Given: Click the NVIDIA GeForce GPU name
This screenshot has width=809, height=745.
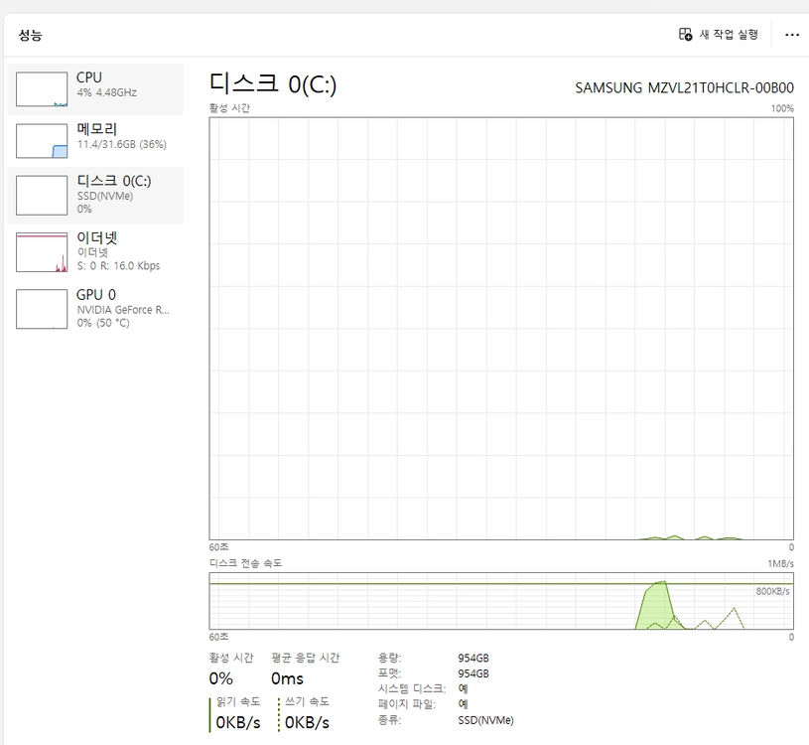Looking at the screenshot, I should [123, 310].
